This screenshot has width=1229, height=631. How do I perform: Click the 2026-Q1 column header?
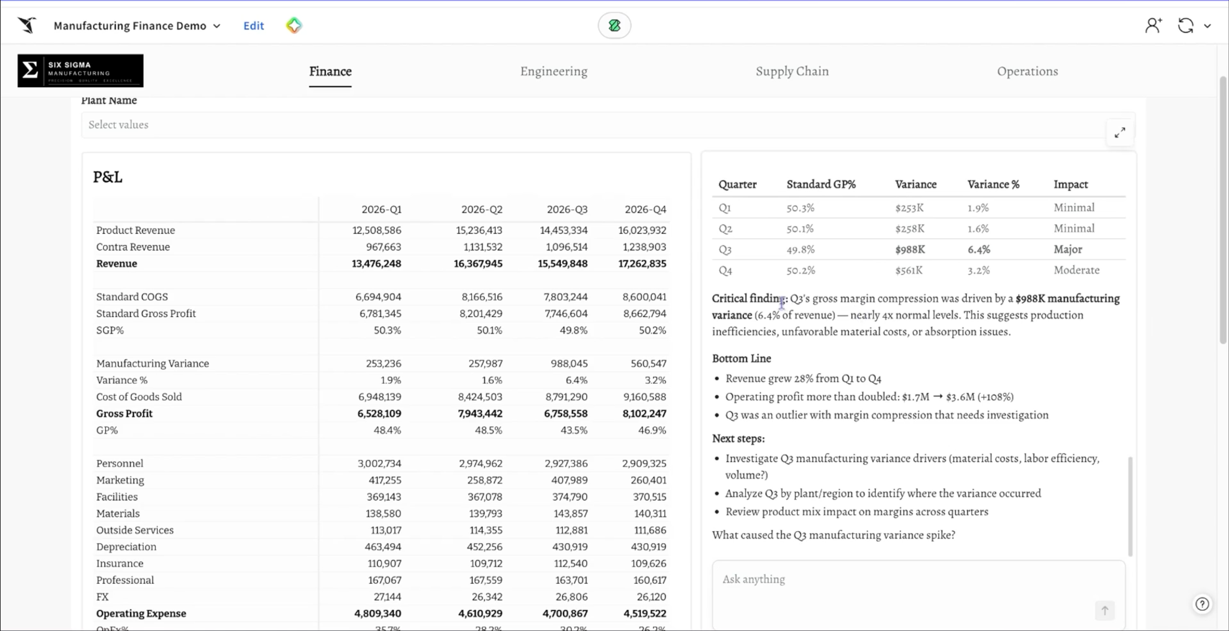(x=381, y=209)
